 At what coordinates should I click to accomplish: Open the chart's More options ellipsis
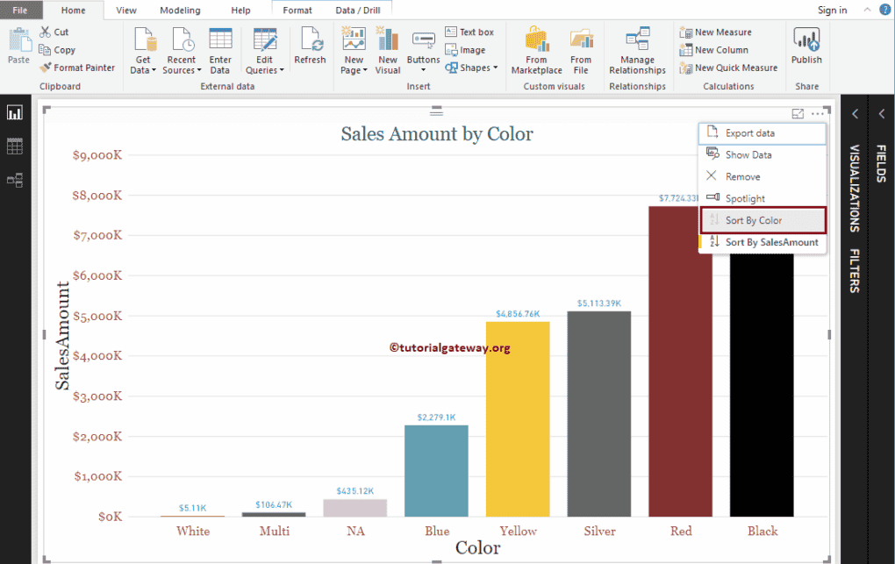(818, 113)
